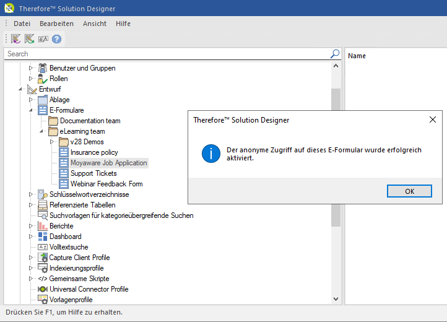The height and width of the screenshot is (322, 447).
Task: Click the Entwurf ruler design icon
Action: pos(32,89)
